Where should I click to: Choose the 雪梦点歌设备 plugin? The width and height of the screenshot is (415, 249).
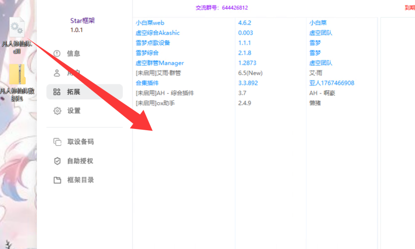[x=153, y=43]
